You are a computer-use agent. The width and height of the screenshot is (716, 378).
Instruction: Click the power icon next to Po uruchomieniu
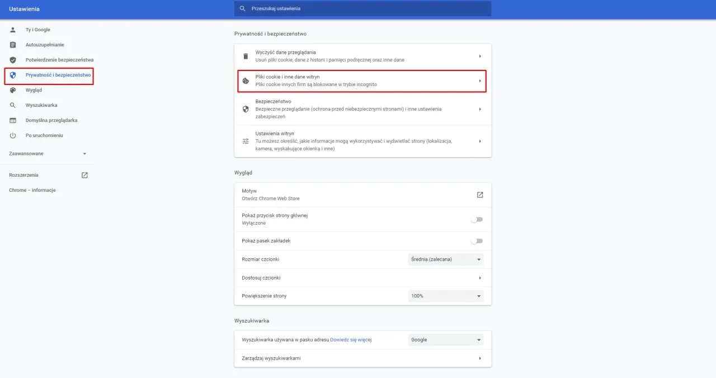click(x=12, y=135)
